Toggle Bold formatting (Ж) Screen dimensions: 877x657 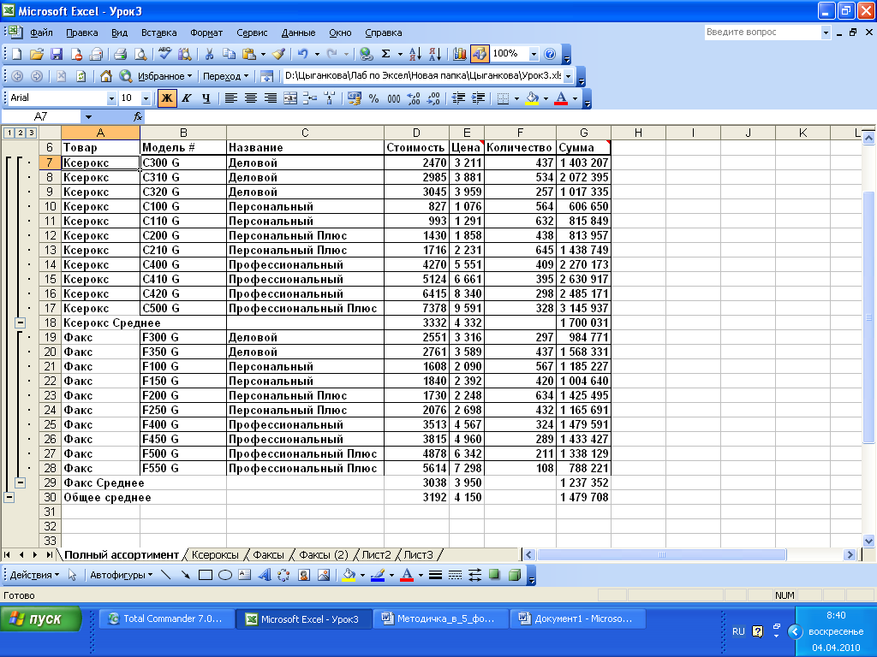click(167, 99)
